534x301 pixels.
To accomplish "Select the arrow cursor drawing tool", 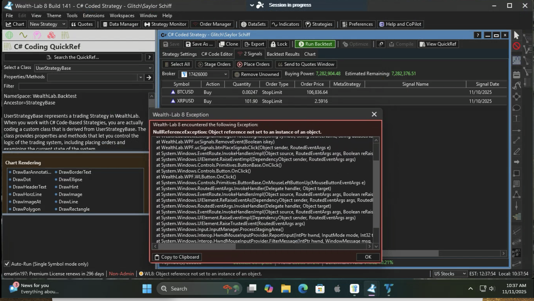I will [x=516, y=35].
